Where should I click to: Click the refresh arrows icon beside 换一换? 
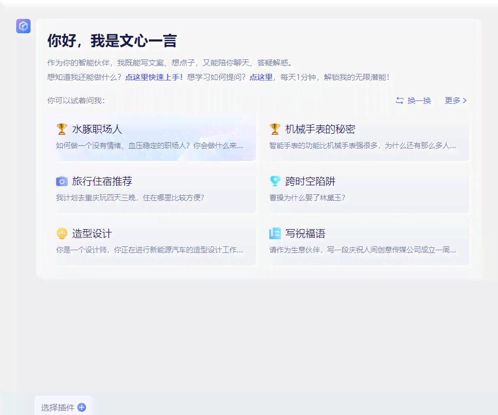pos(400,100)
